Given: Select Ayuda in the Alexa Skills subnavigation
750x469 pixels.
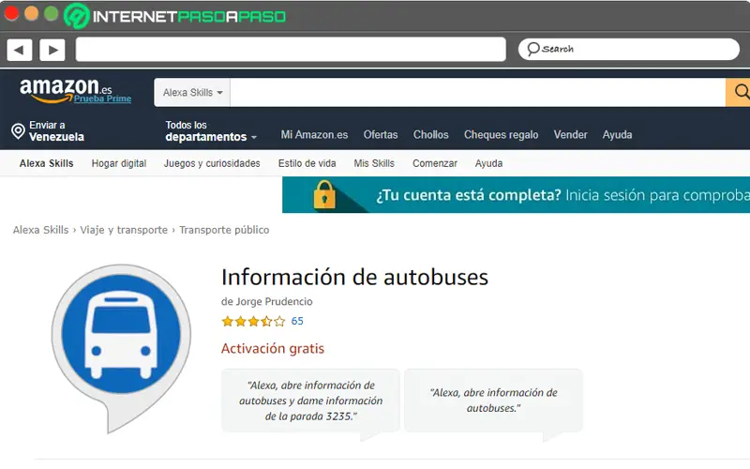Looking at the screenshot, I should point(488,163).
